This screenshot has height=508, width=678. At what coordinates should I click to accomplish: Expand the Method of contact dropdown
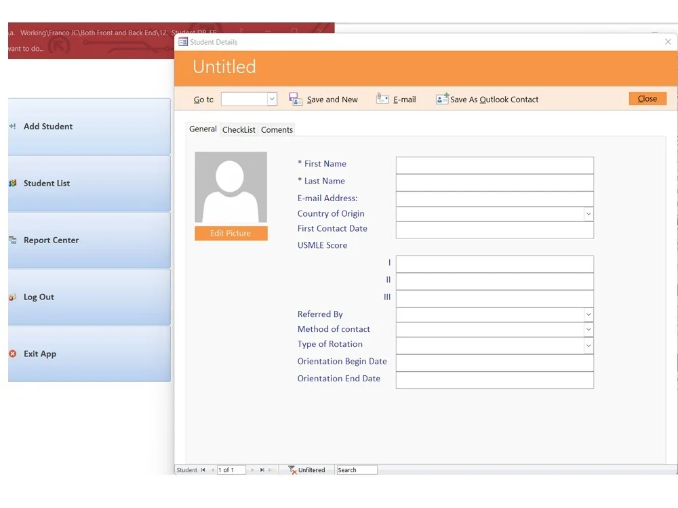pyautogui.click(x=589, y=330)
